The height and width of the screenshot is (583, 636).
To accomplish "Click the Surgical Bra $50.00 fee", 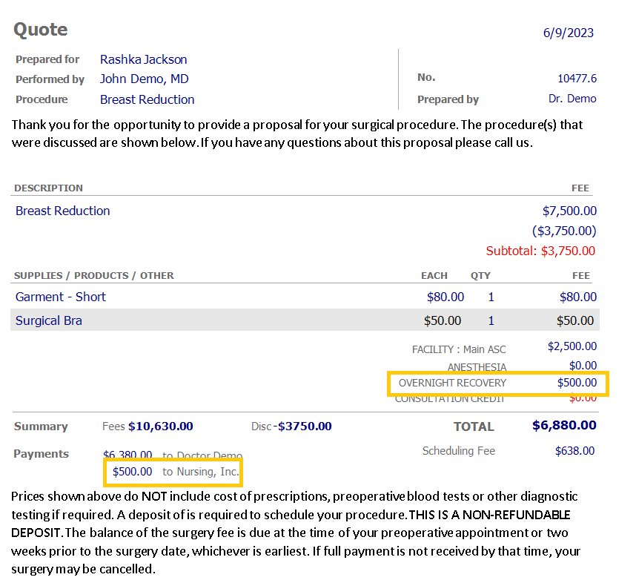I will 574,320.
